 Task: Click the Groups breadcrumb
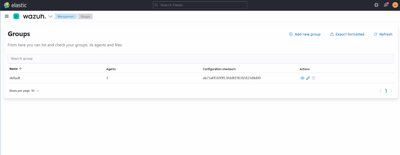click(85, 16)
